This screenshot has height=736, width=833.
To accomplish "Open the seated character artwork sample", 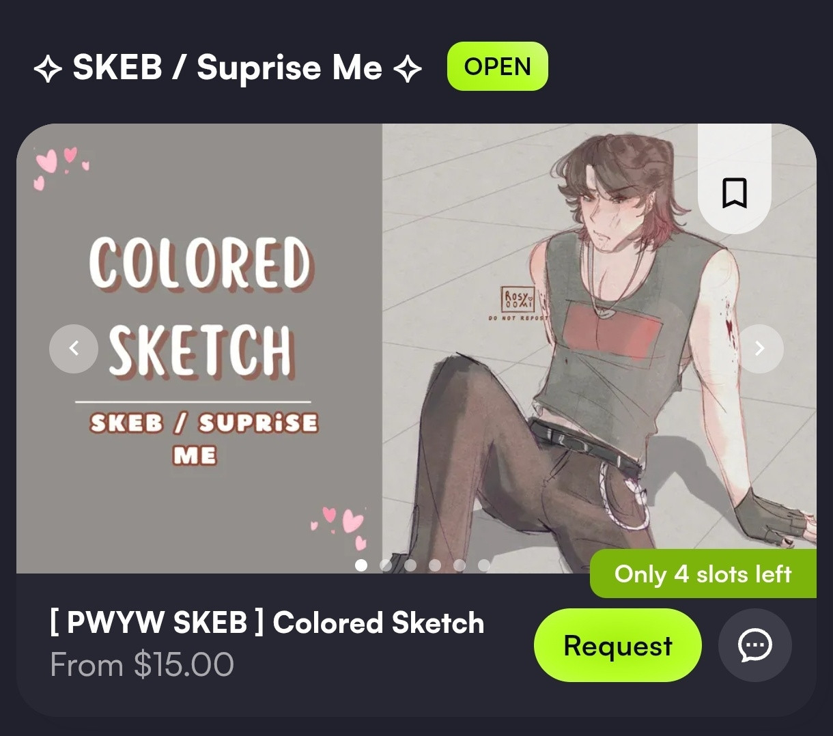I will 599,348.
